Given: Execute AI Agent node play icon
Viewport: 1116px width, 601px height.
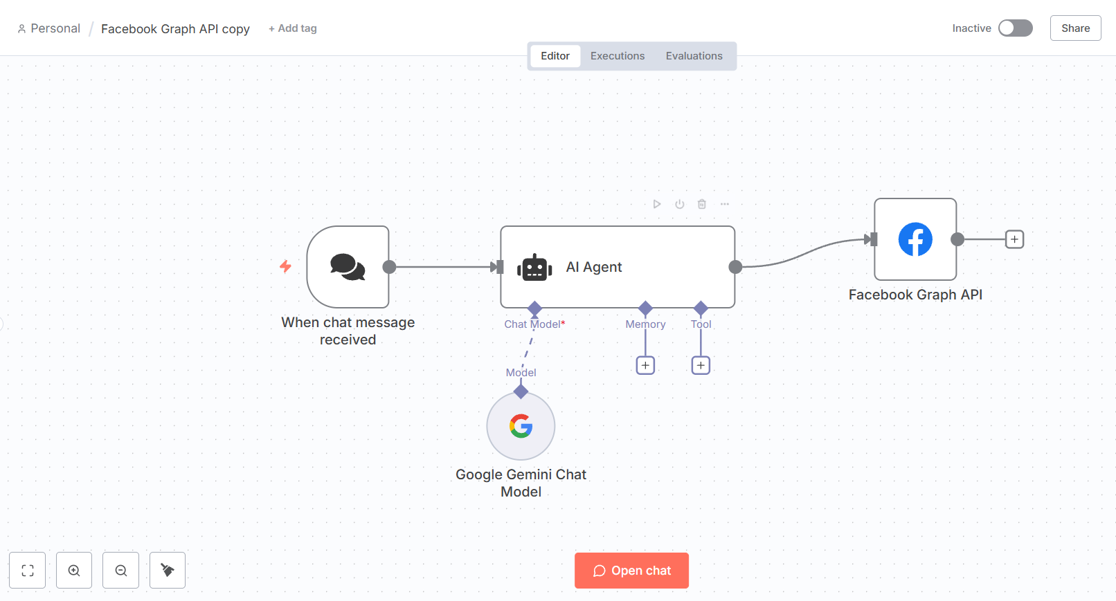Looking at the screenshot, I should click(657, 204).
